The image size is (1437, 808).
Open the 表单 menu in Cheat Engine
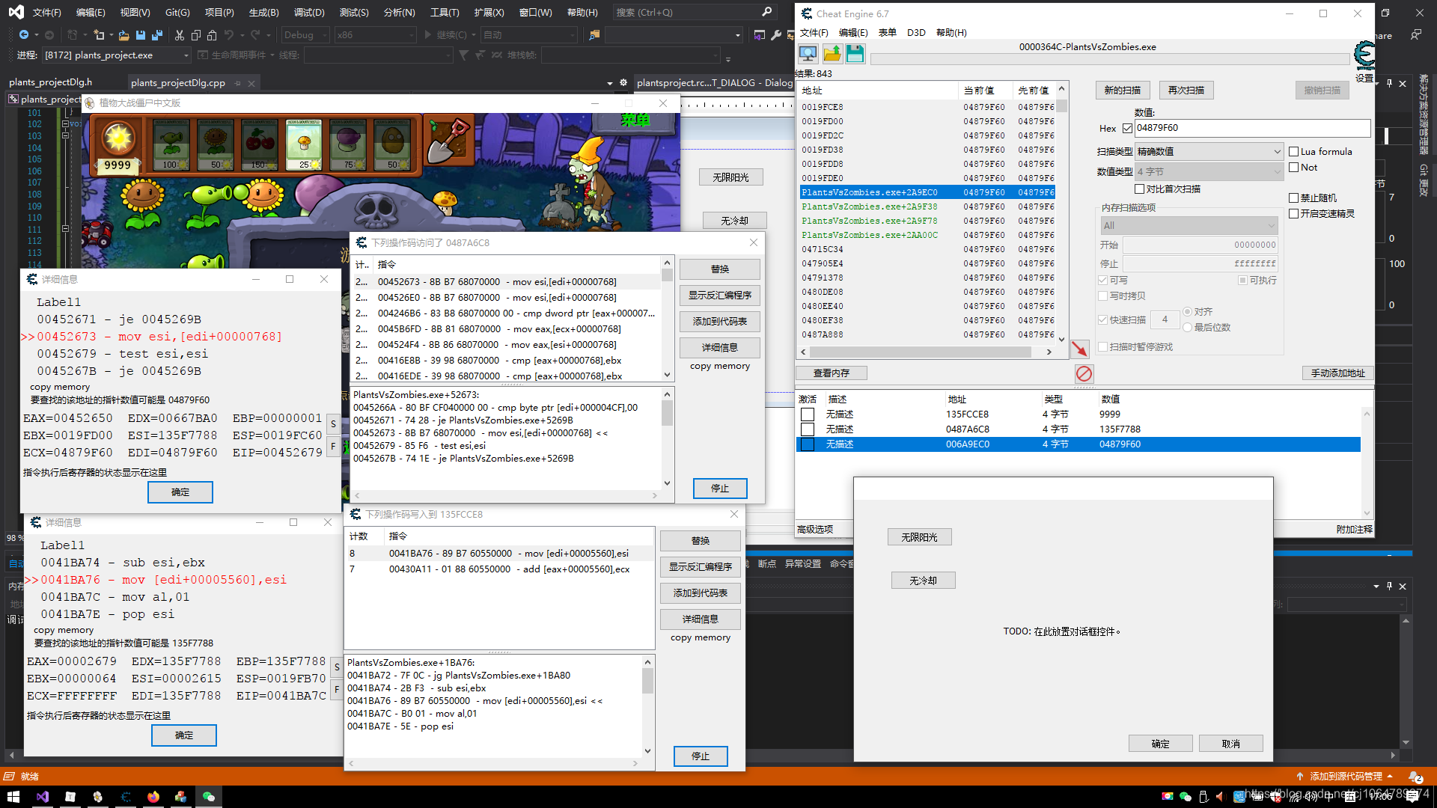coord(887,33)
